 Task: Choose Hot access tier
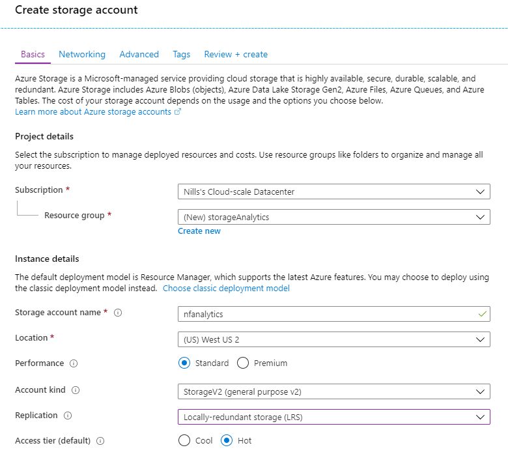[x=227, y=440]
